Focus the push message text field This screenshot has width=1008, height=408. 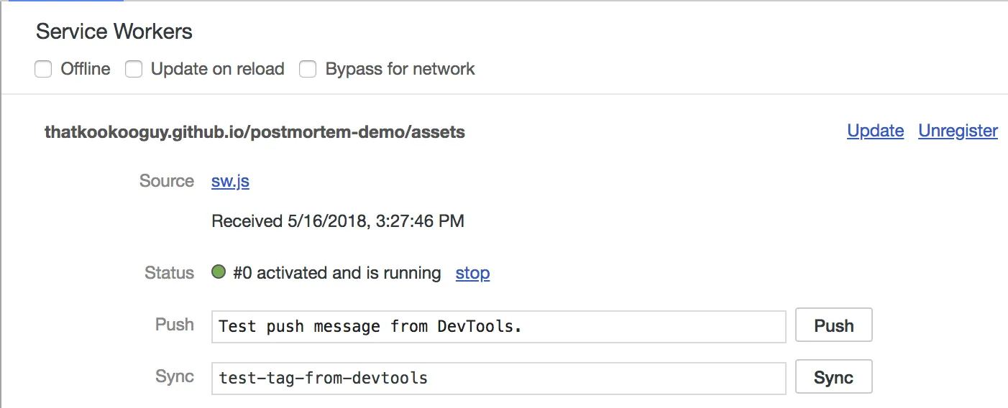[498, 326]
